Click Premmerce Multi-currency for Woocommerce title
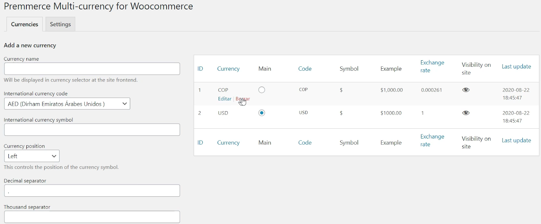This screenshot has height=224, width=541. (98, 6)
